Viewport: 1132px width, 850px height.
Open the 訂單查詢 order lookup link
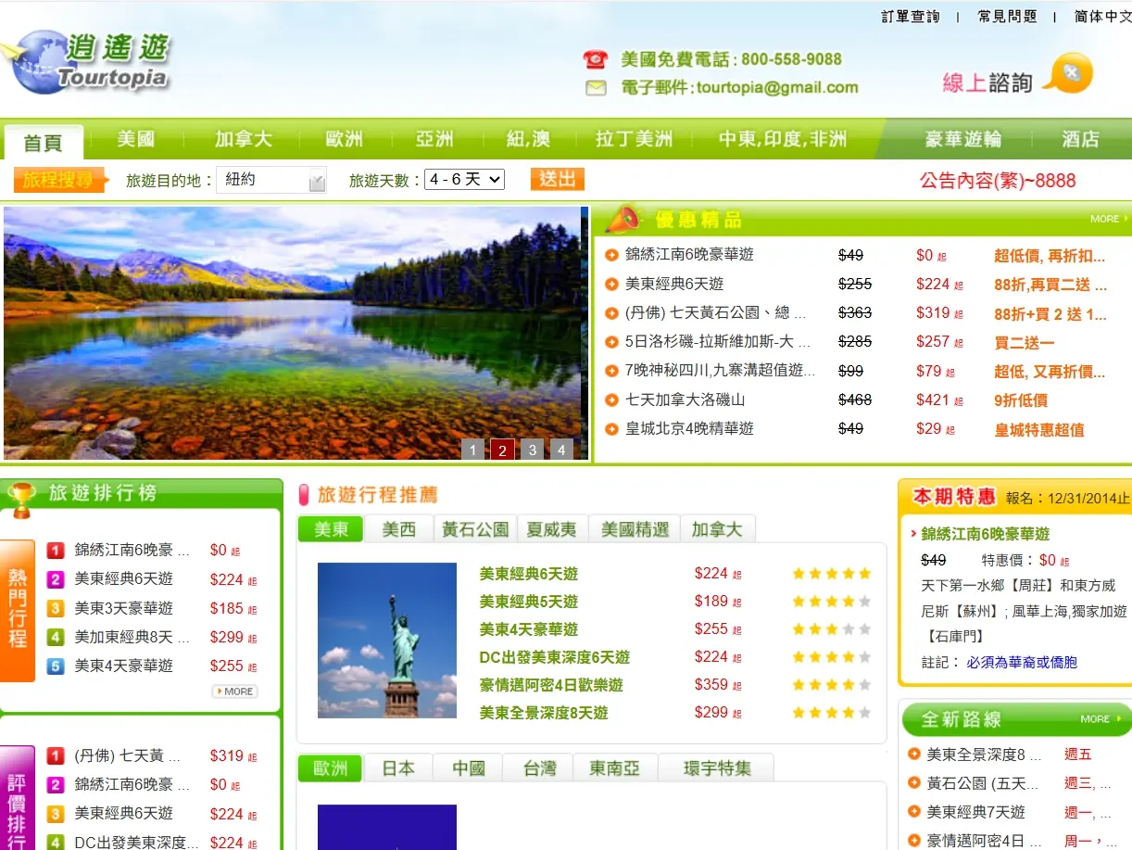point(910,17)
